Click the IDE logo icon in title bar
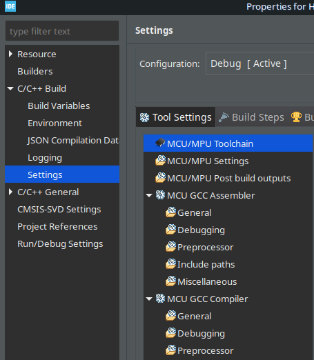 10,6
